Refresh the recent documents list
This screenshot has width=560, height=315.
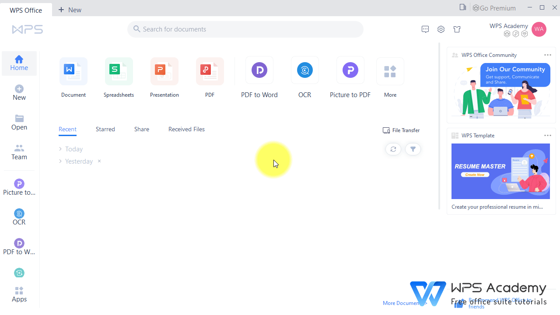click(393, 149)
